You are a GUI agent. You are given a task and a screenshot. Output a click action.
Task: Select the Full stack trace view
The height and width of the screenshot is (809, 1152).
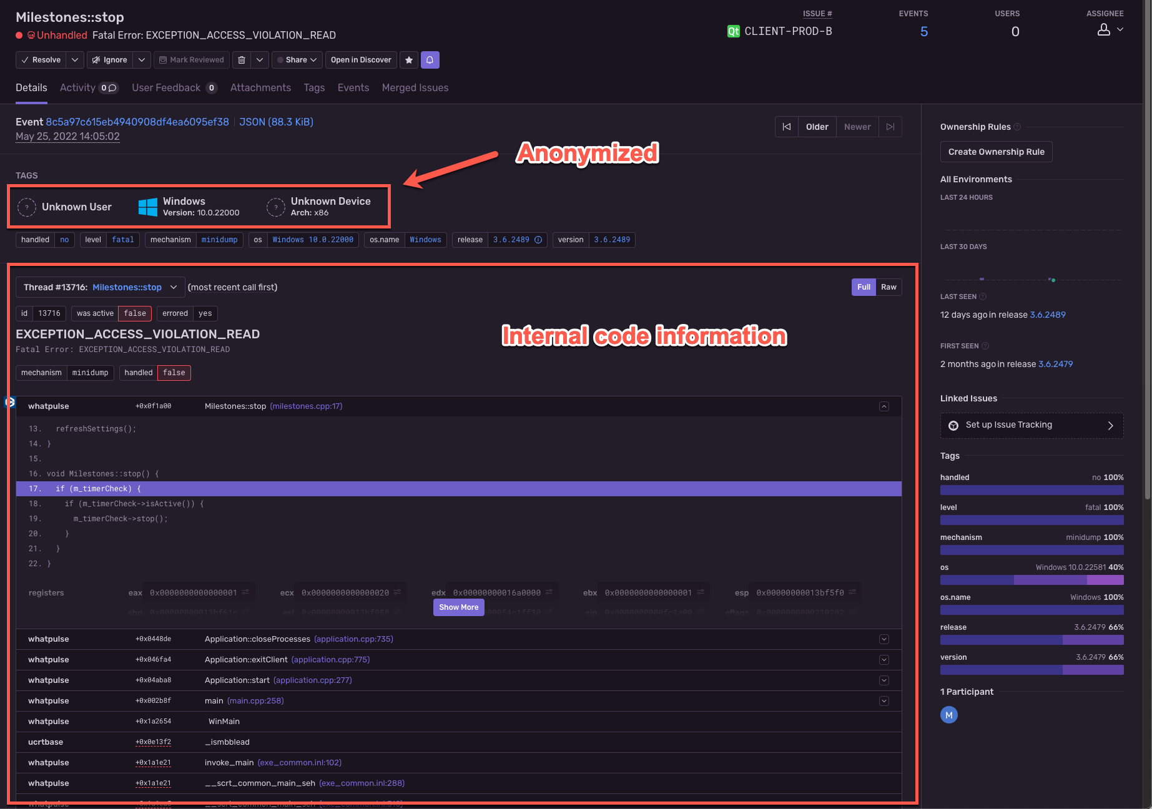(864, 287)
